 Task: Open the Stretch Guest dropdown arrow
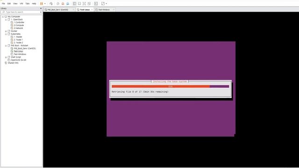(107, 4)
